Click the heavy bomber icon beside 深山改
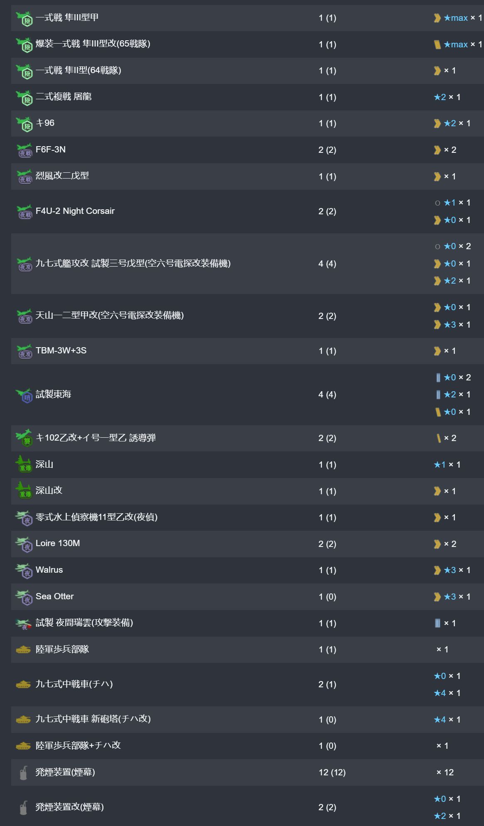The width and height of the screenshot is (484, 826). coord(24,491)
